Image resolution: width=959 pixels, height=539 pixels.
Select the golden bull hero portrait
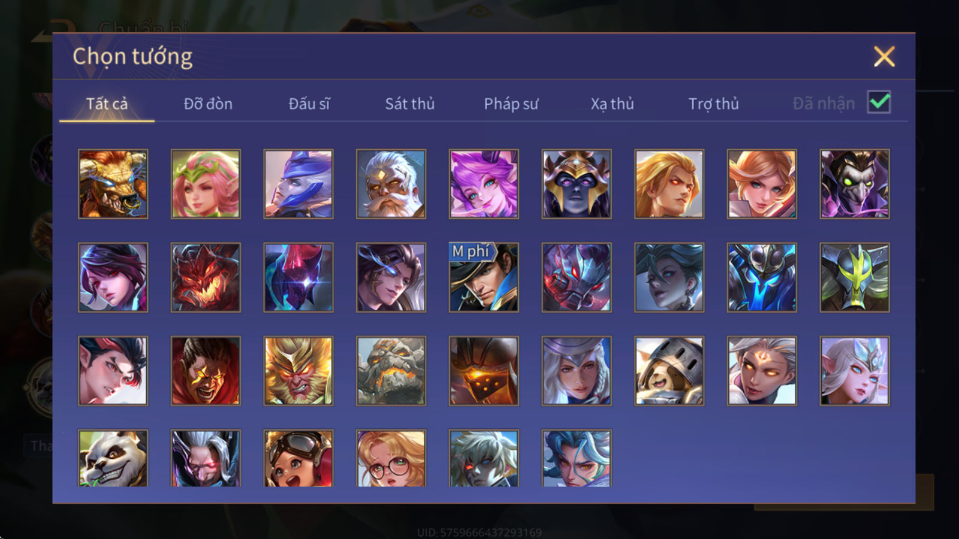pos(113,184)
